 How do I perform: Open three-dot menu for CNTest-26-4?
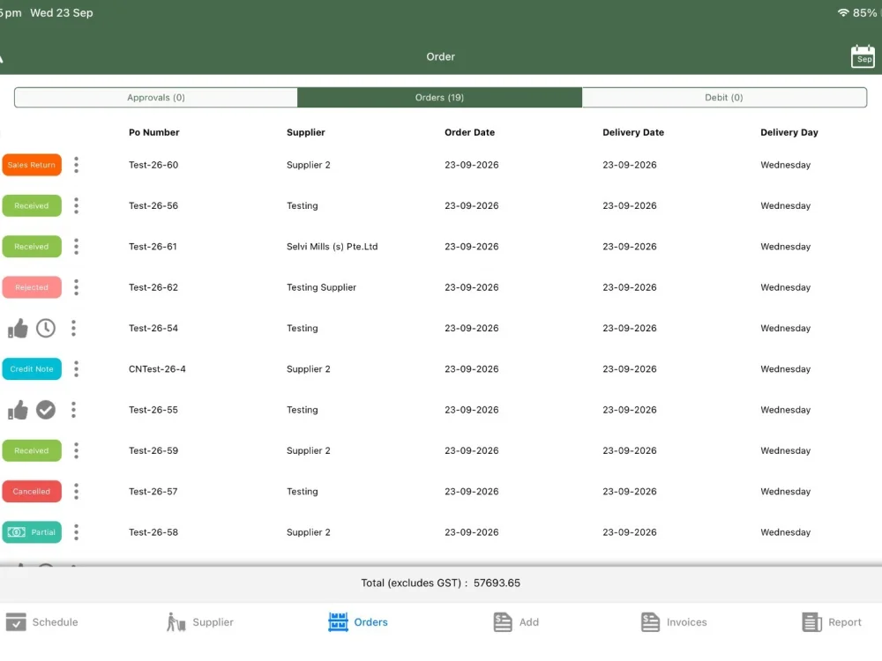tap(76, 368)
